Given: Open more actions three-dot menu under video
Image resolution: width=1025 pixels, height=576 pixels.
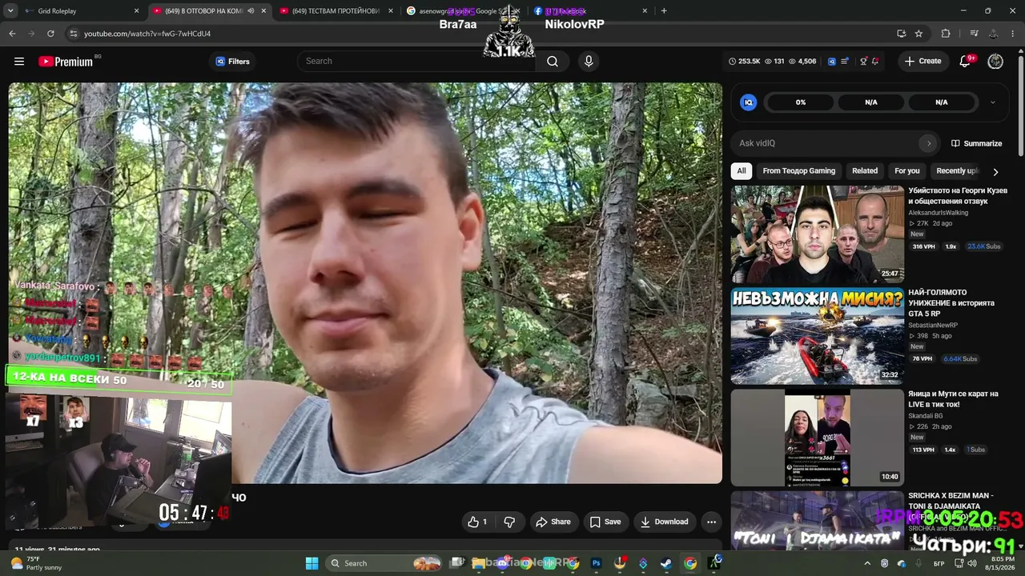Looking at the screenshot, I should click(711, 522).
